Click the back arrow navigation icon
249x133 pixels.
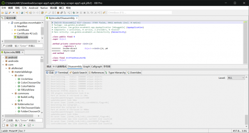[34, 13]
